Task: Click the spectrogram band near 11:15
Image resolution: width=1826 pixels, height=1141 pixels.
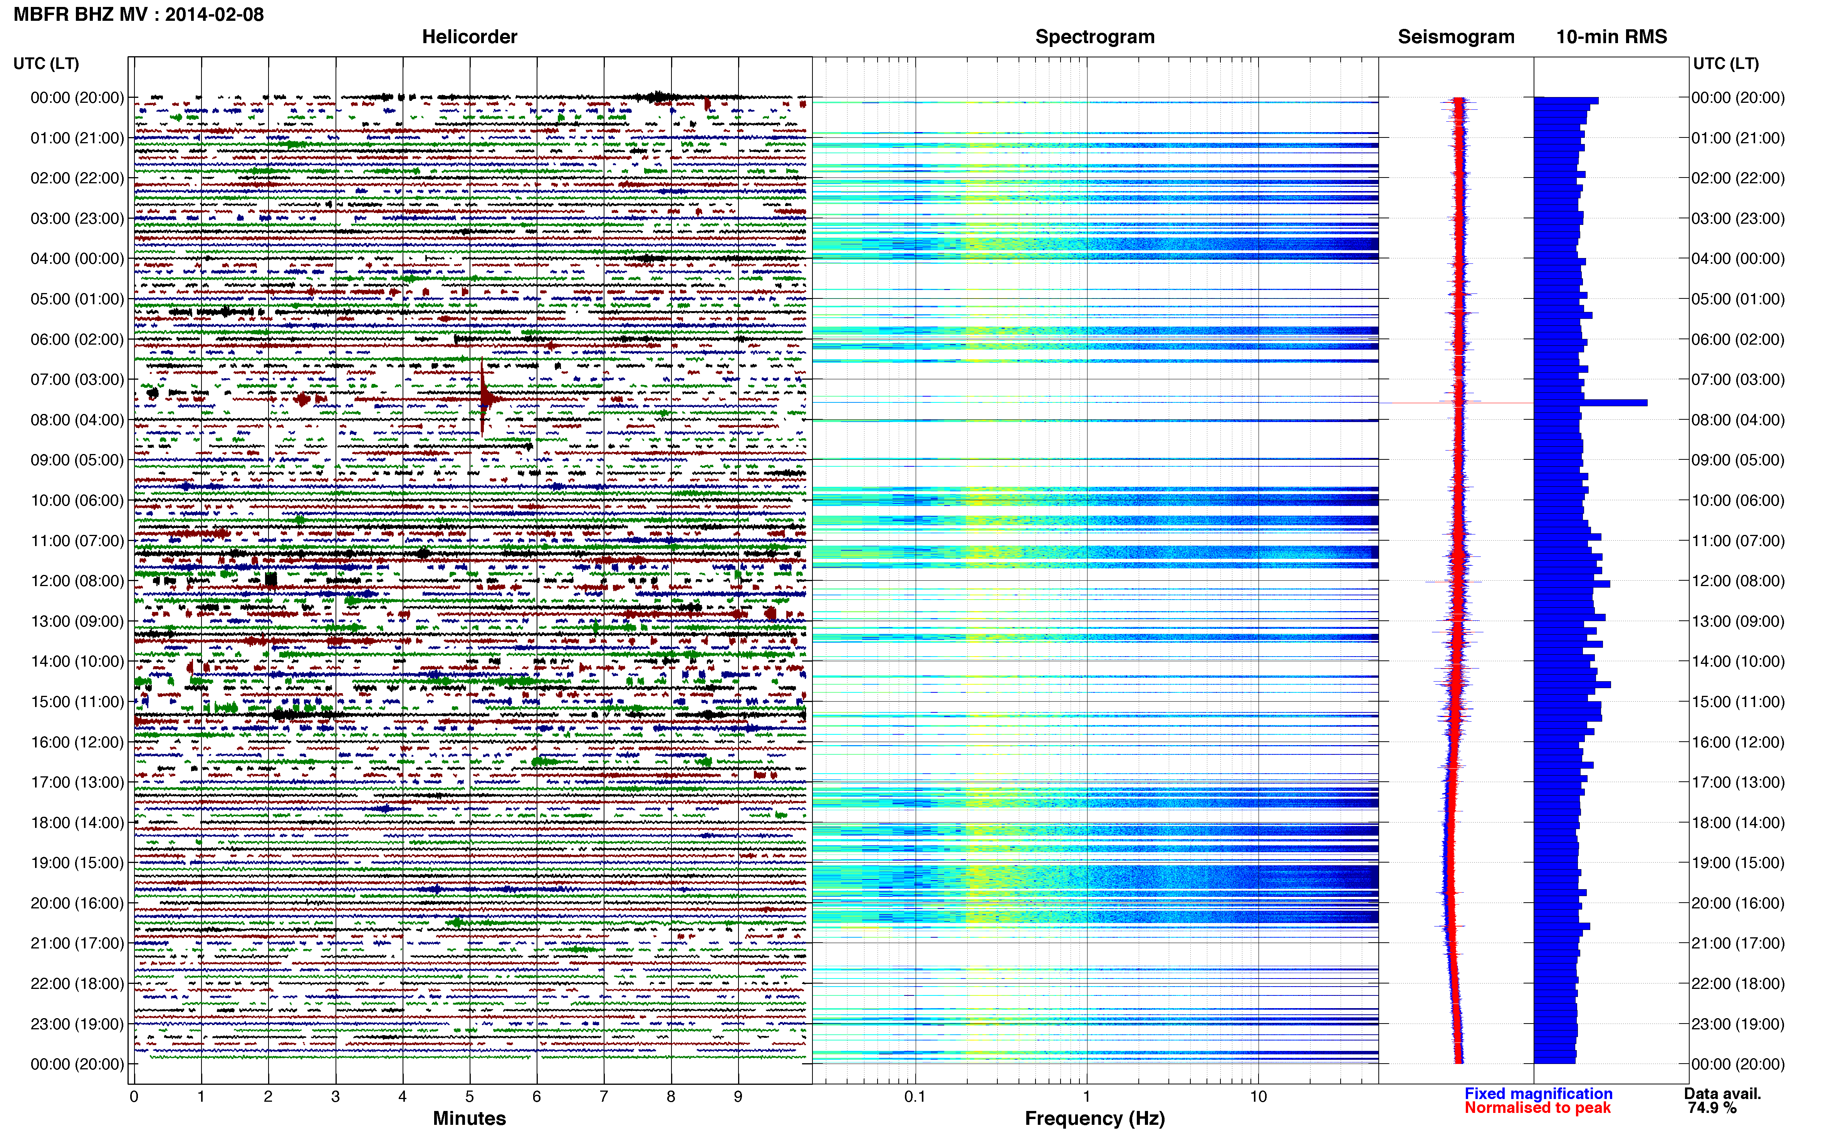Action: pyautogui.click(x=1094, y=552)
